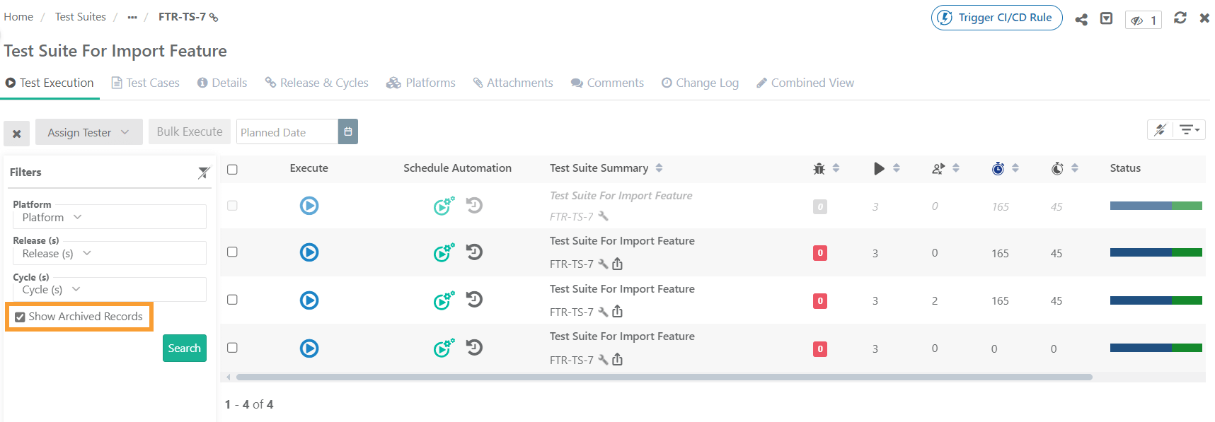Open execution history icon in last row
Image resolution: width=1215 pixels, height=422 pixels.
[x=474, y=348]
